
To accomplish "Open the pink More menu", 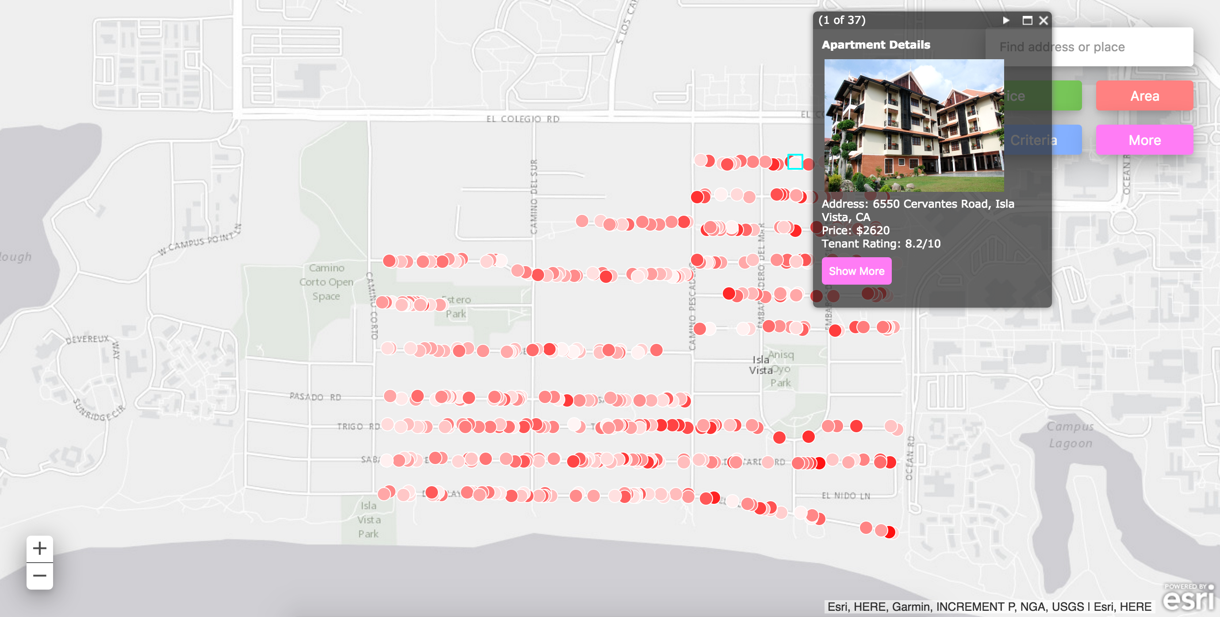I will tap(1144, 140).
